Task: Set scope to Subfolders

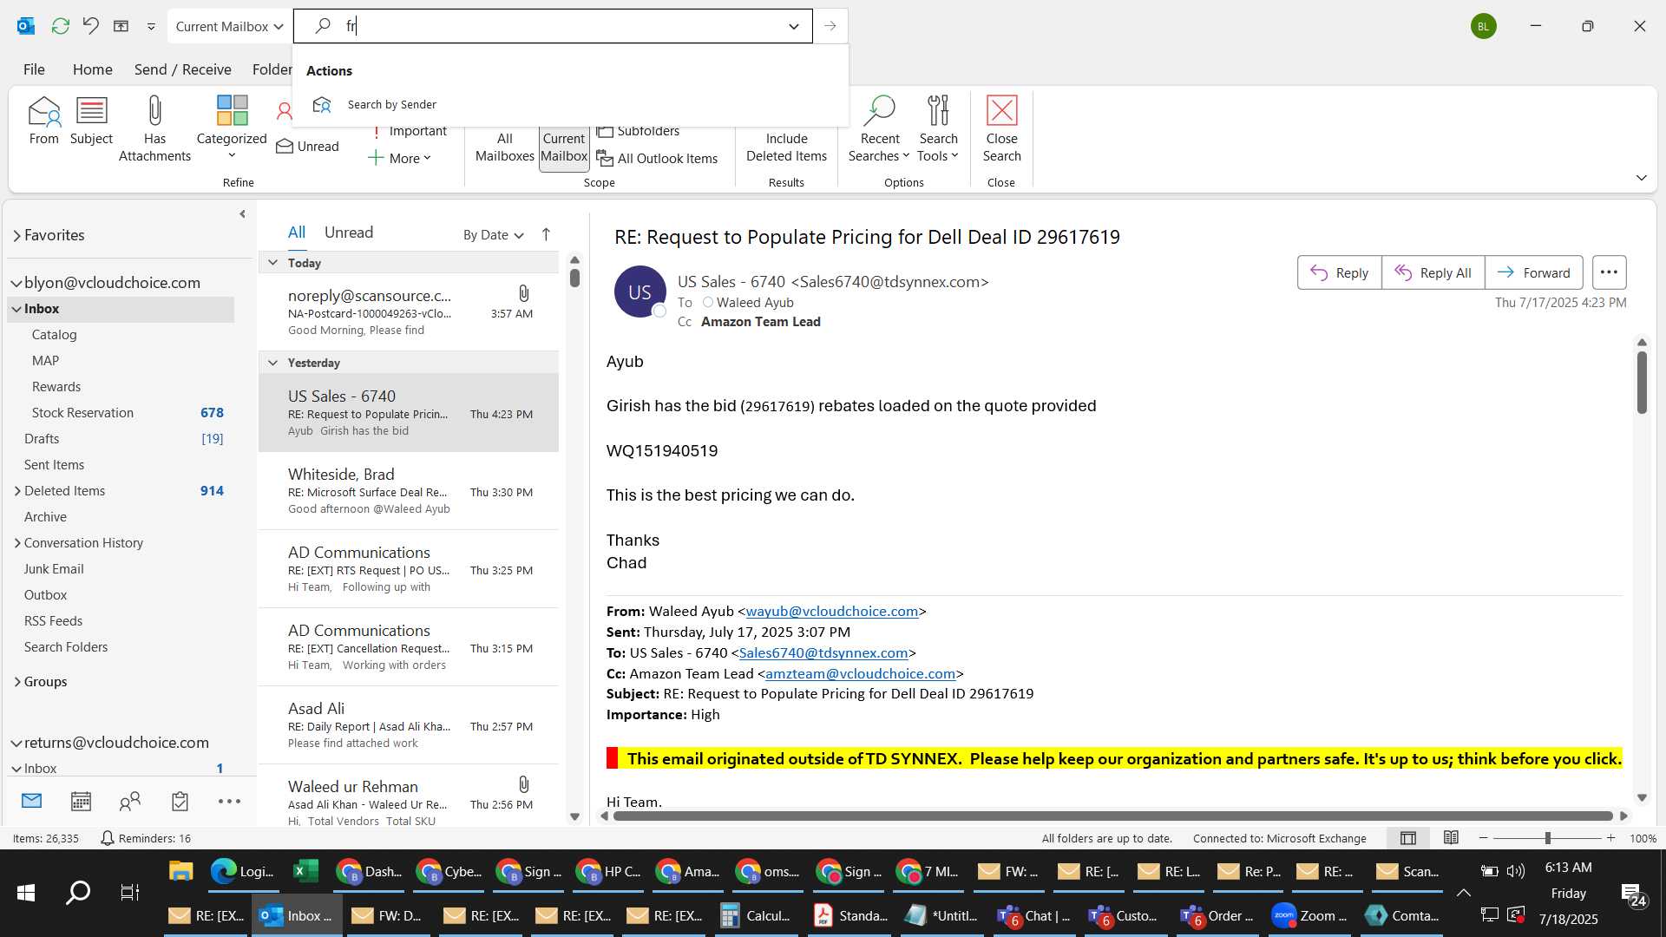Action: click(638, 131)
